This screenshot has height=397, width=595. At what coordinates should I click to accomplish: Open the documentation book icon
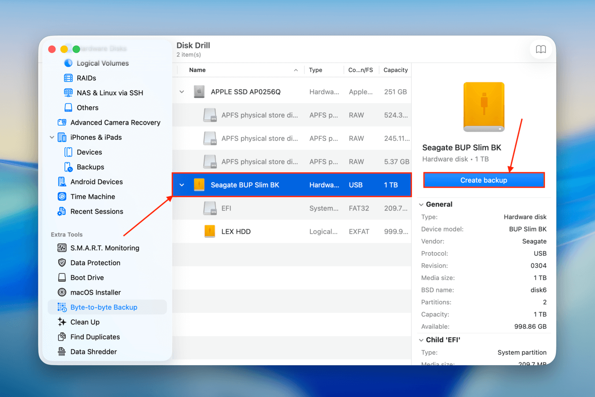click(x=541, y=49)
